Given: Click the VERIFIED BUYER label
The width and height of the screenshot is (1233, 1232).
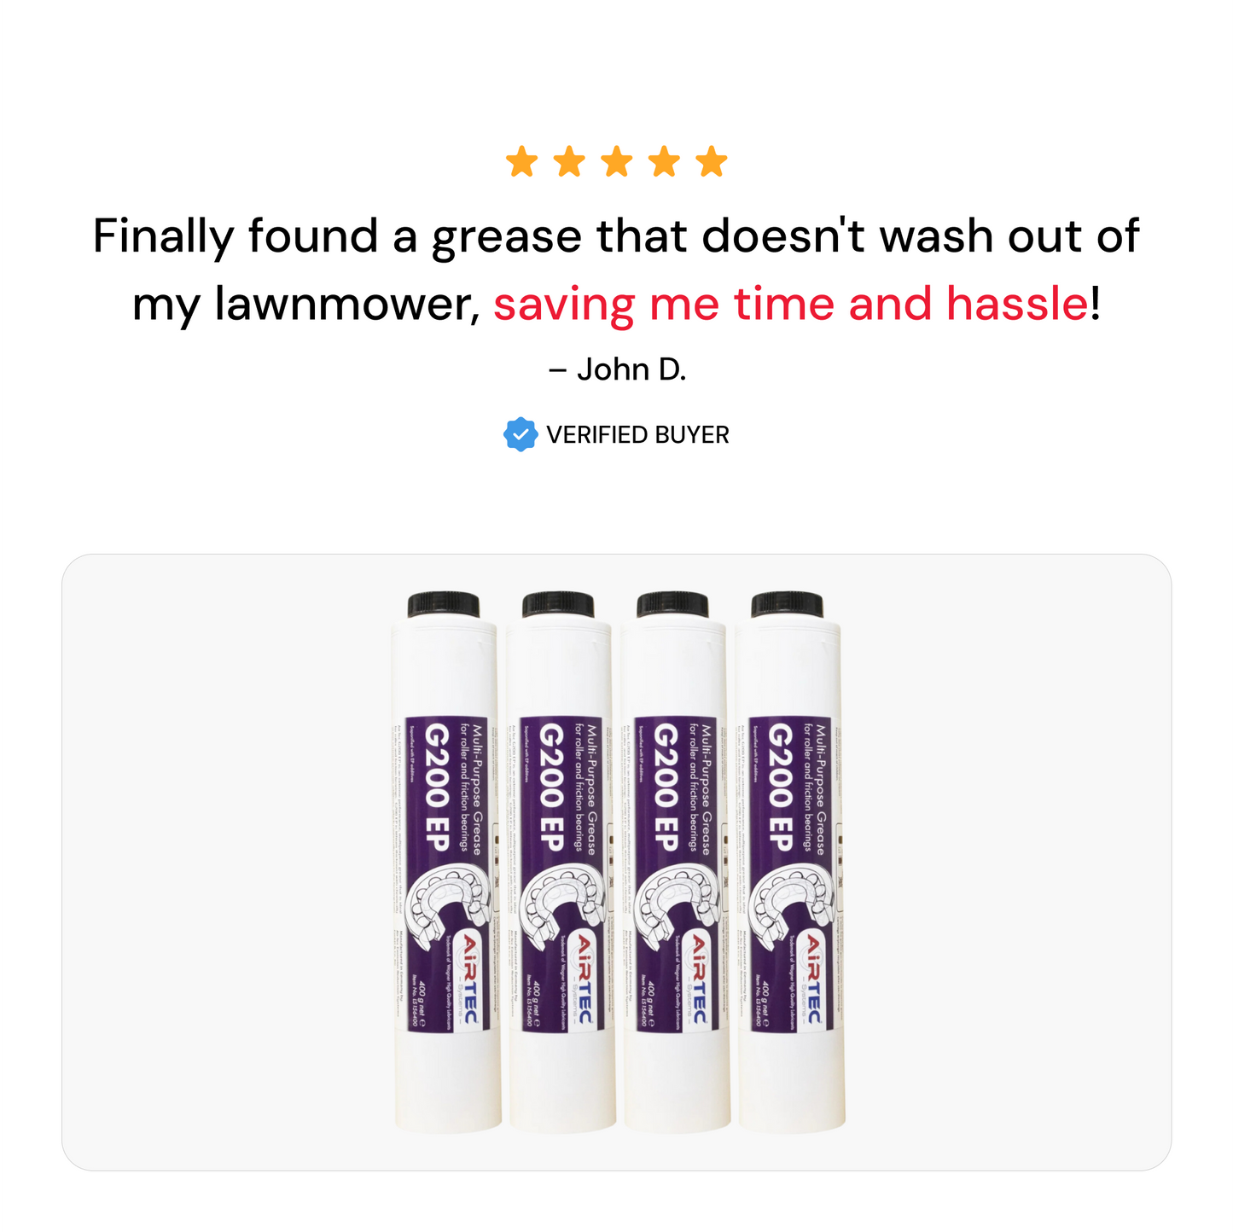Looking at the screenshot, I should coord(637,435).
